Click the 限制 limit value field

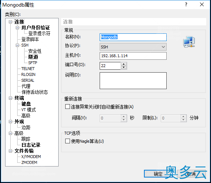tap(171, 118)
